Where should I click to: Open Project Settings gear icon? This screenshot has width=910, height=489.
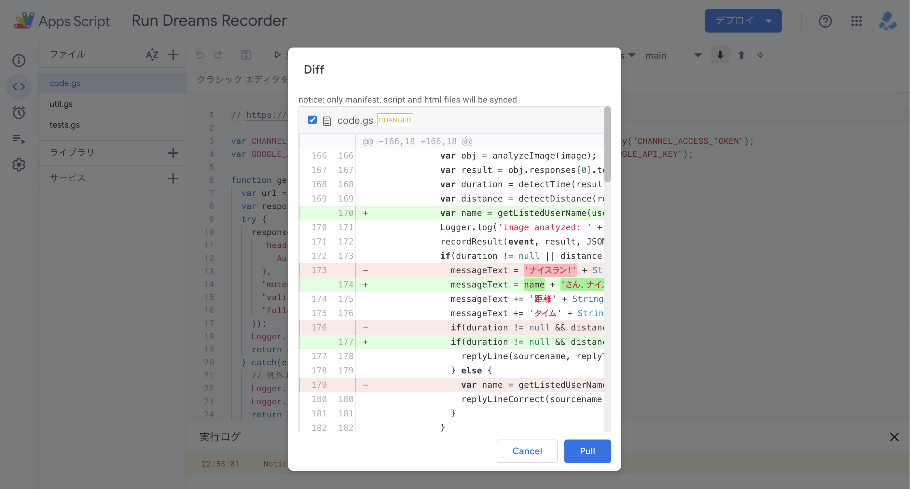(19, 165)
